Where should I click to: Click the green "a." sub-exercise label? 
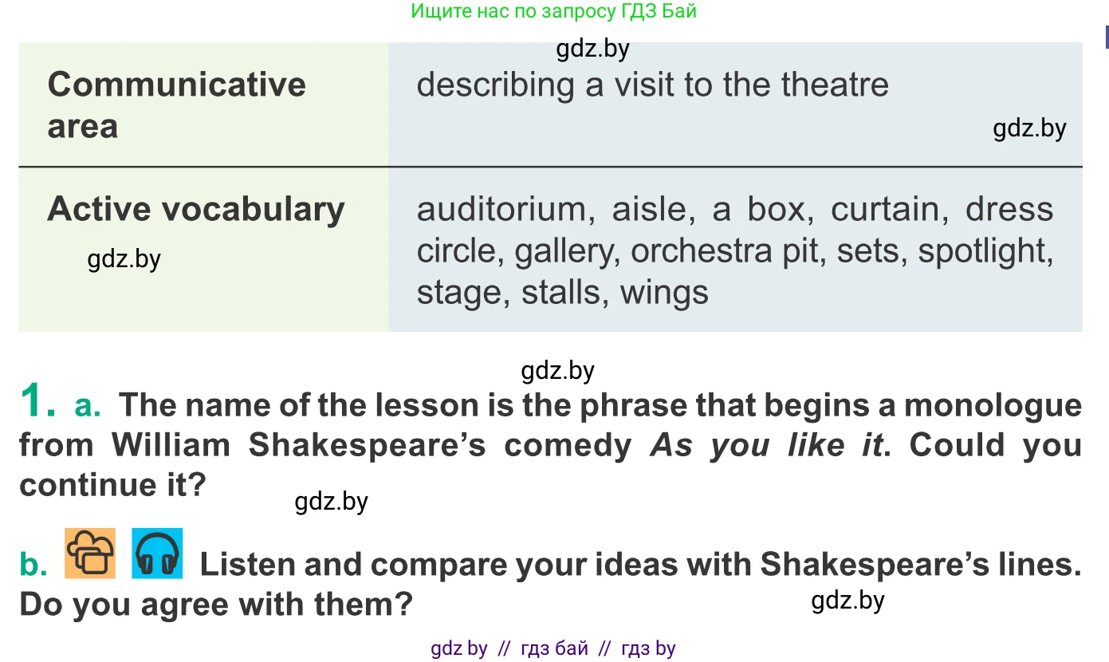(x=88, y=406)
